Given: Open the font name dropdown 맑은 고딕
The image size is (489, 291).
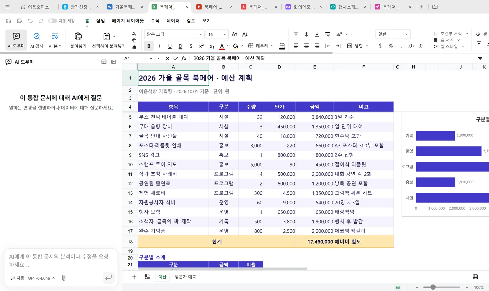Looking at the screenshot, I should (174, 34).
